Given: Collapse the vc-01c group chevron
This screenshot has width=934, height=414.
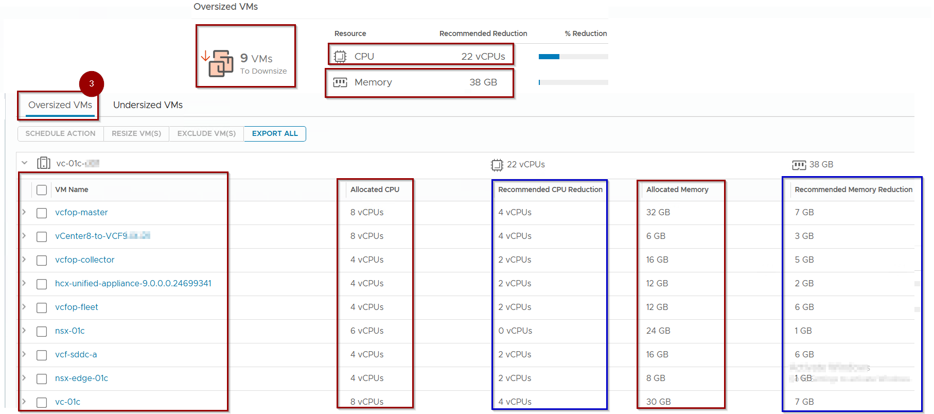Looking at the screenshot, I should point(24,163).
